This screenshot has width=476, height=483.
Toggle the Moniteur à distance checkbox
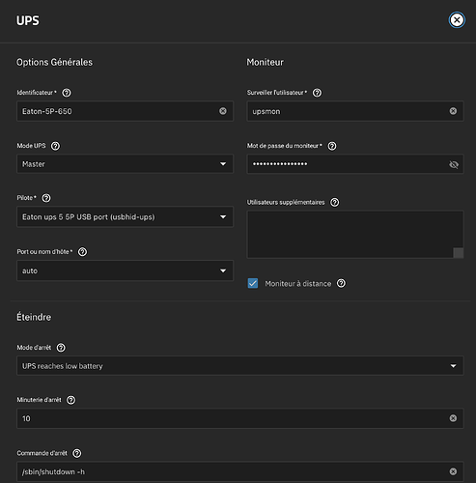click(253, 283)
